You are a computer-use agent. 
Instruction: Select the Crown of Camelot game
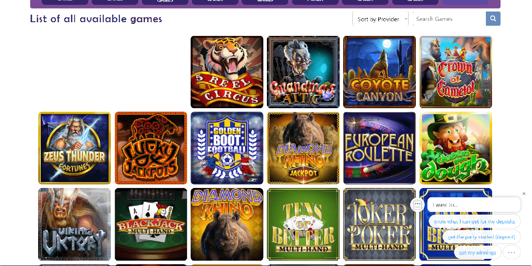tap(456, 72)
